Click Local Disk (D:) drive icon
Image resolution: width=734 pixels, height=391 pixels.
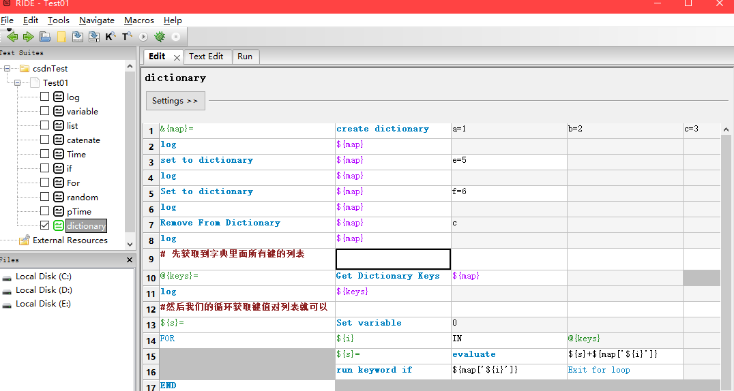tap(7, 292)
